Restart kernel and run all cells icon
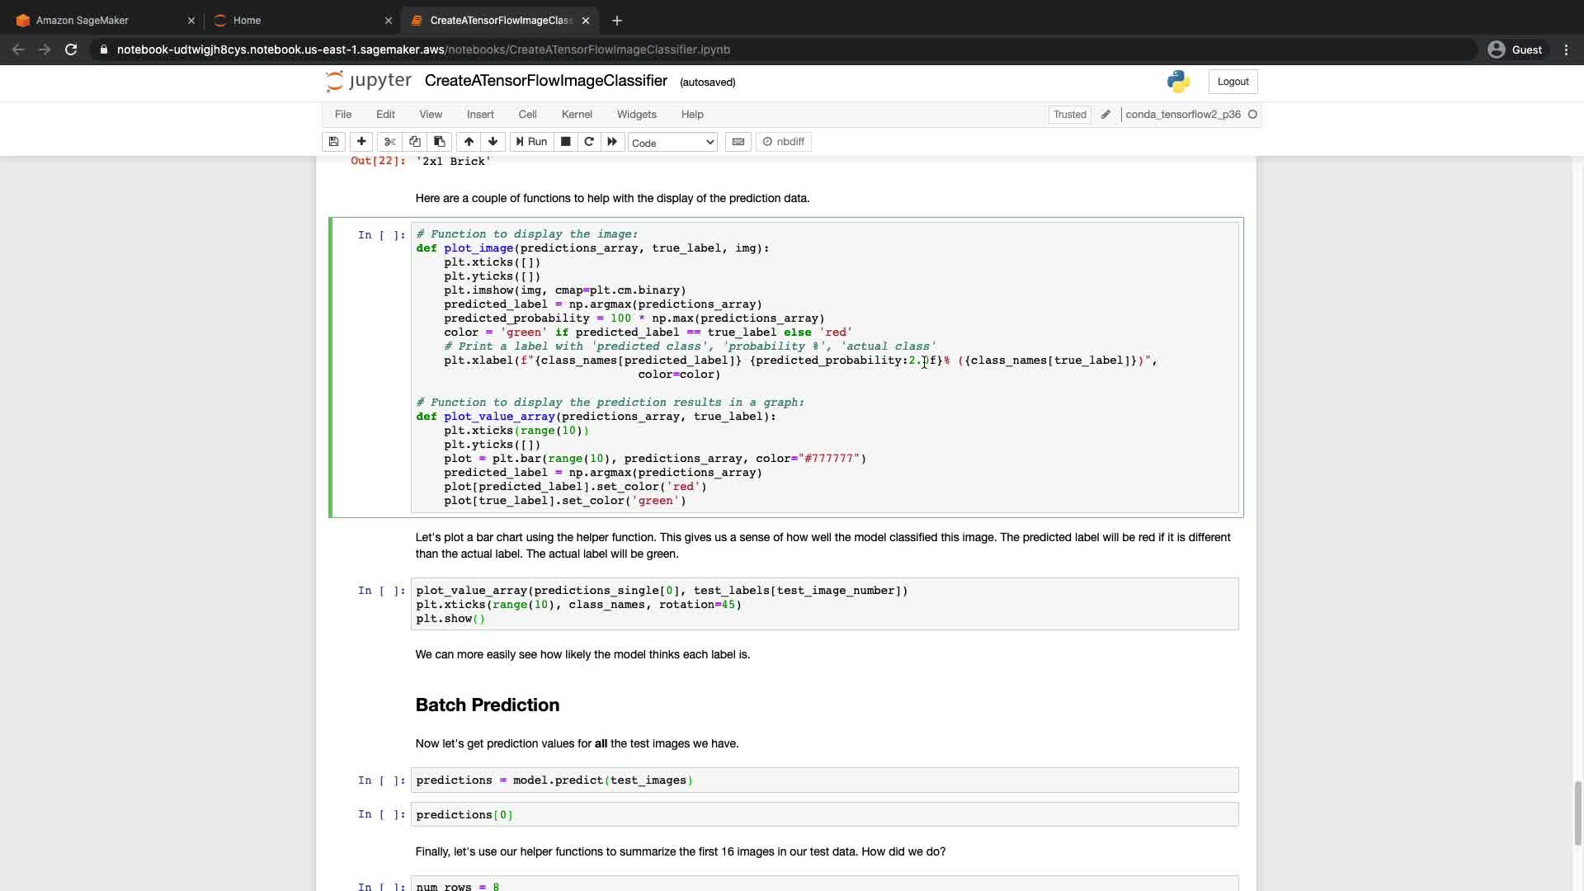 [x=612, y=142]
